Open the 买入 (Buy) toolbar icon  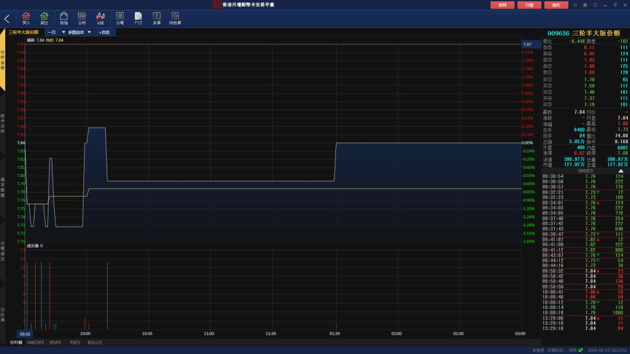click(x=26, y=19)
